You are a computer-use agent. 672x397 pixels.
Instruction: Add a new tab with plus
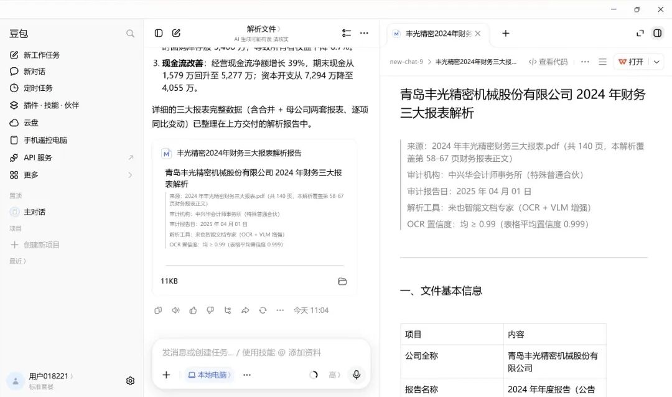click(x=506, y=33)
